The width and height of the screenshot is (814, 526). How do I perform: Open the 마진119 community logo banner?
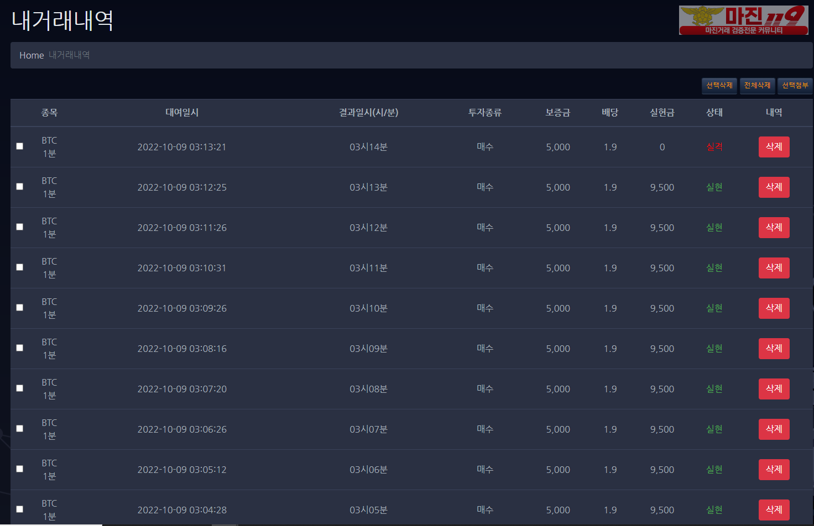(x=743, y=20)
